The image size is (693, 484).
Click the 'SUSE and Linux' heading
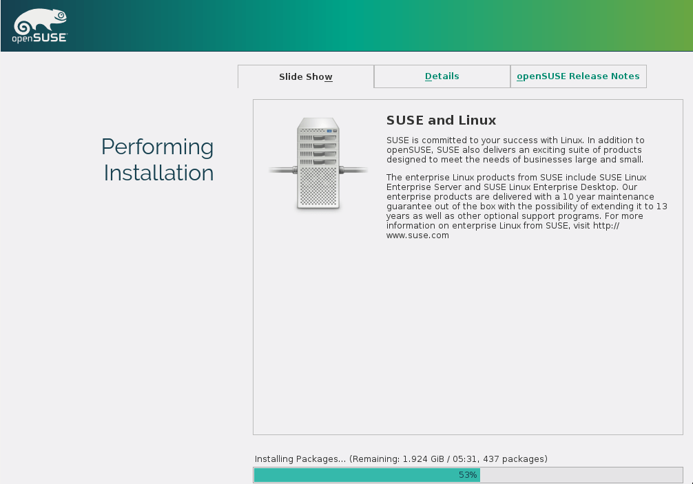(441, 120)
